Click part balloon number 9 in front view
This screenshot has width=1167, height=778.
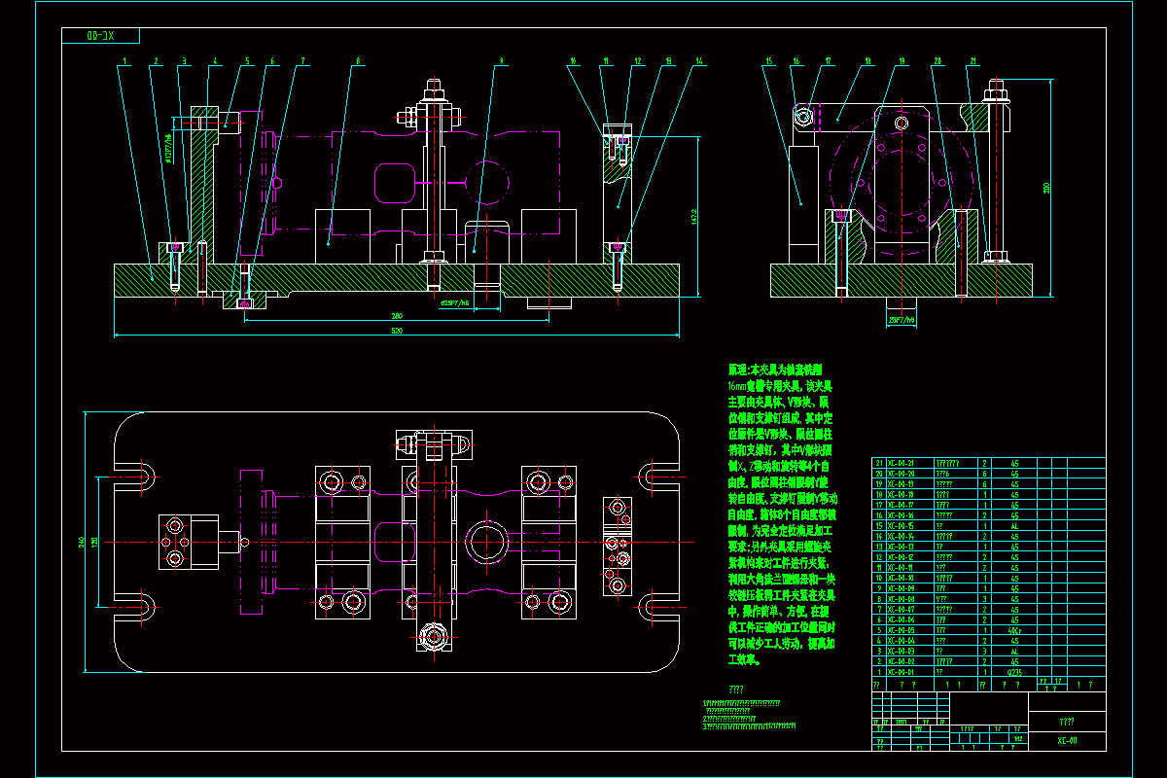point(501,61)
